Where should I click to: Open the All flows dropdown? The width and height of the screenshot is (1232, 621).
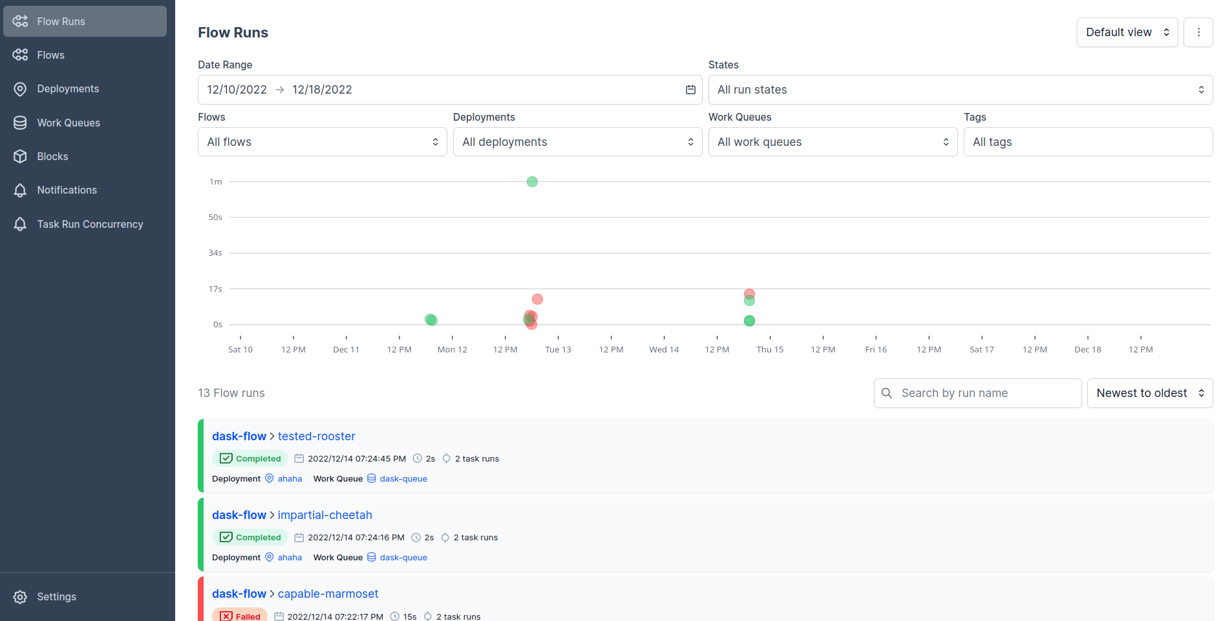(x=322, y=142)
